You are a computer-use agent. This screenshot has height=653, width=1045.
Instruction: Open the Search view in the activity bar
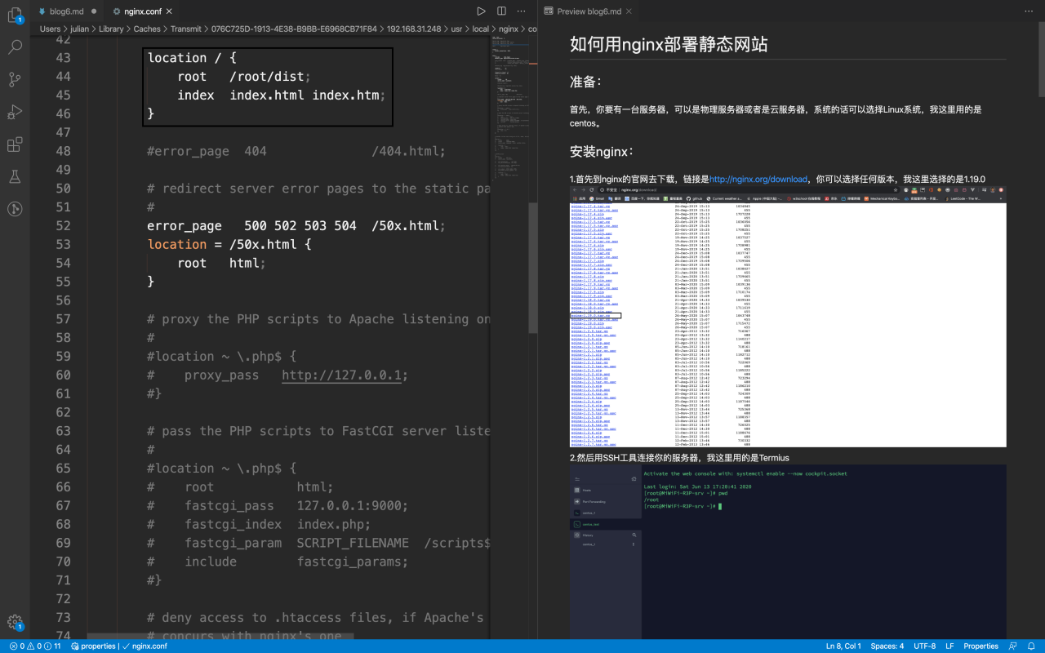point(15,47)
